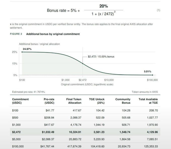Click the $2,472 / 15.00% bonus annotation
This screenshot has width=171, height=149.
coord(101,56)
